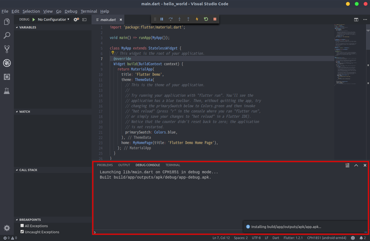Collapse the Variables section
The width and height of the screenshot is (370, 241).
point(28,27)
